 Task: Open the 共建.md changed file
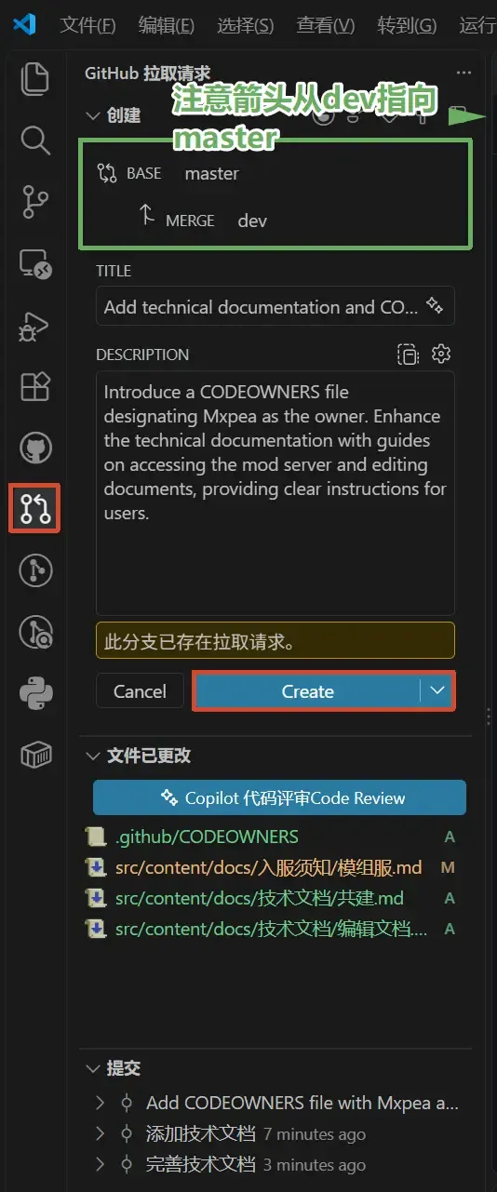point(260,898)
